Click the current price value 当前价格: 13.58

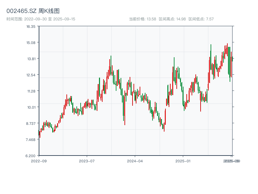pyautogui.click(x=143, y=19)
